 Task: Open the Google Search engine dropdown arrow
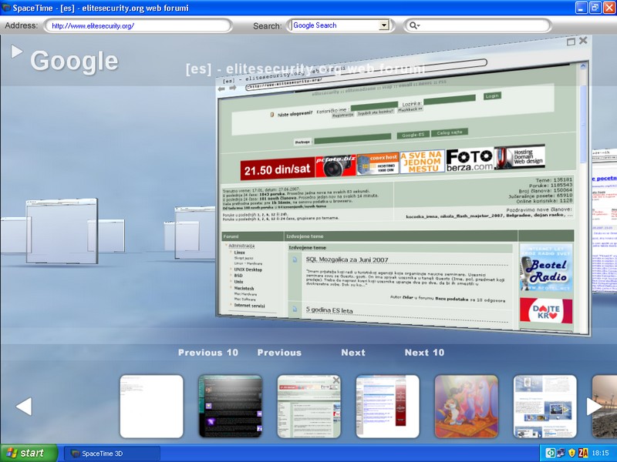(x=383, y=25)
